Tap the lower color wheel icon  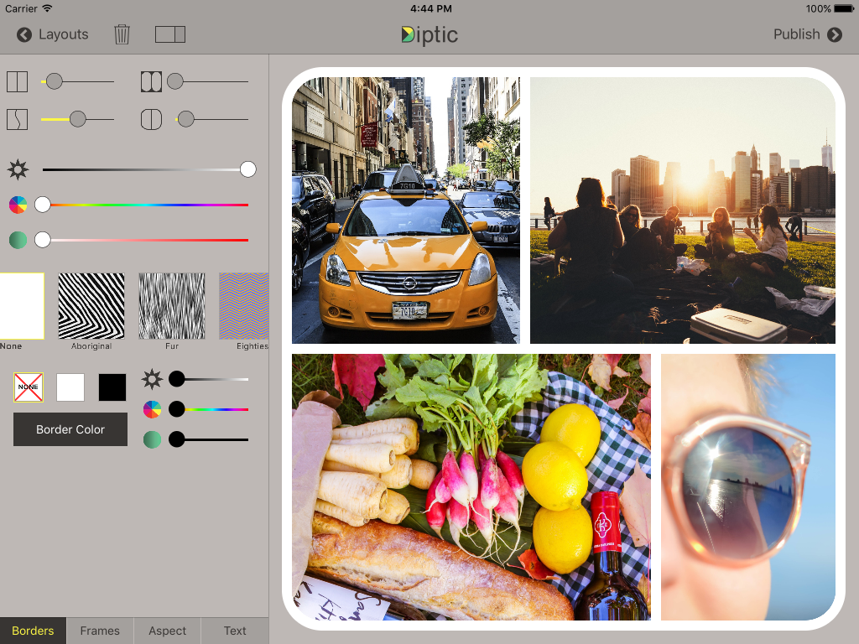(x=153, y=409)
